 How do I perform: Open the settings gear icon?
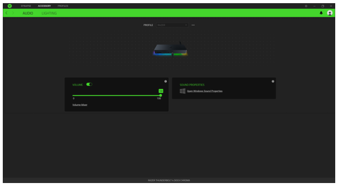306,6
